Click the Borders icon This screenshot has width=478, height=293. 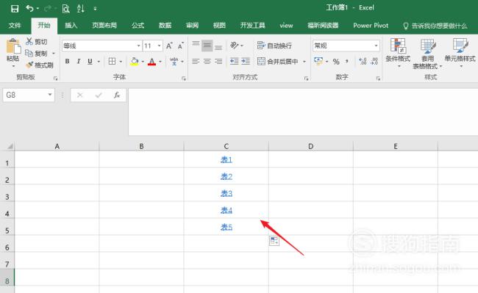point(112,62)
